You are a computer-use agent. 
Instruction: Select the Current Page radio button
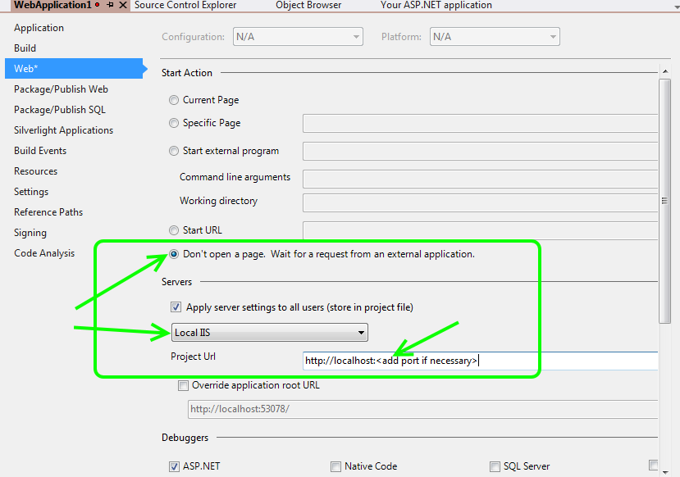(x=174, y=100)
